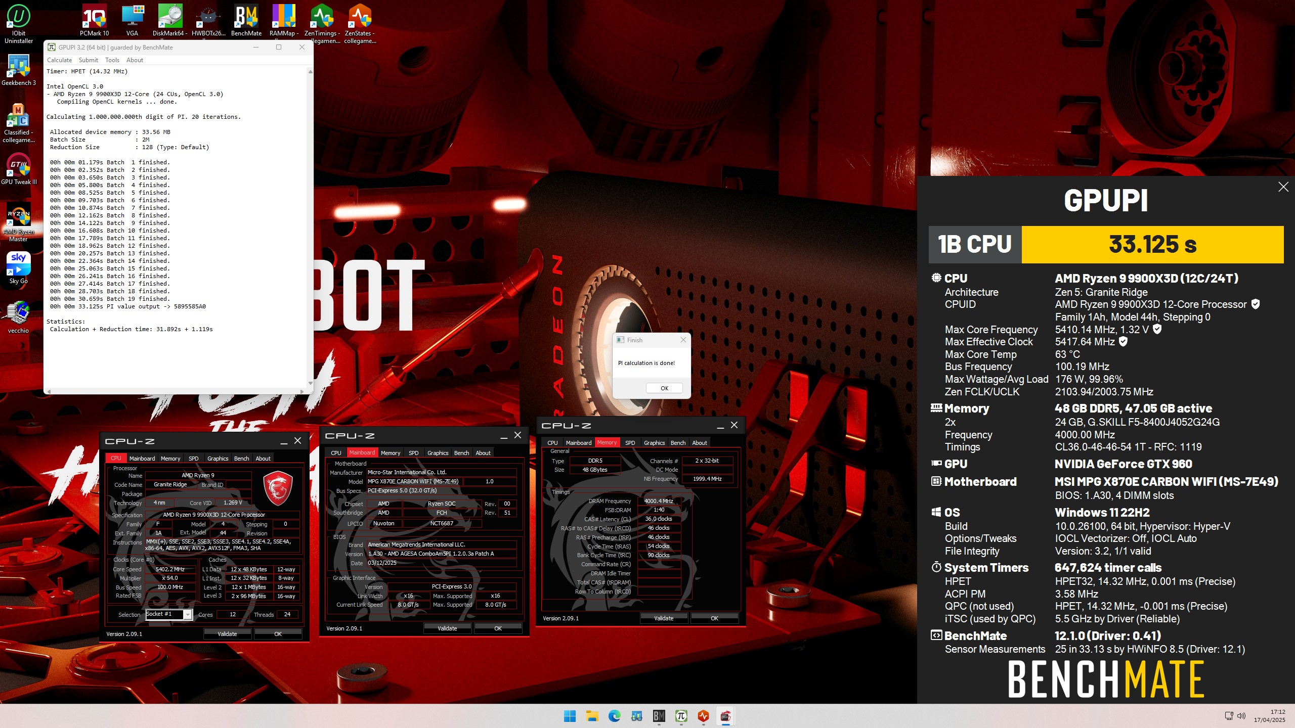Viewport: 1295px width, 728px height.
Task: Switch to Memory tab in left CPU-Z window
Action: point(170,459)
